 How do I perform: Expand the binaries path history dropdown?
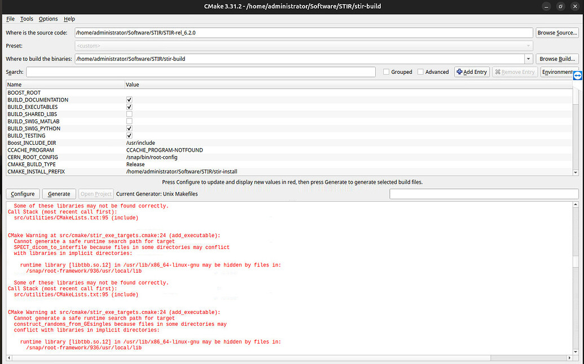528,59
